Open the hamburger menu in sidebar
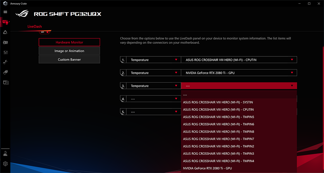Viewport: 324px width, 173px height. point(5,12)
